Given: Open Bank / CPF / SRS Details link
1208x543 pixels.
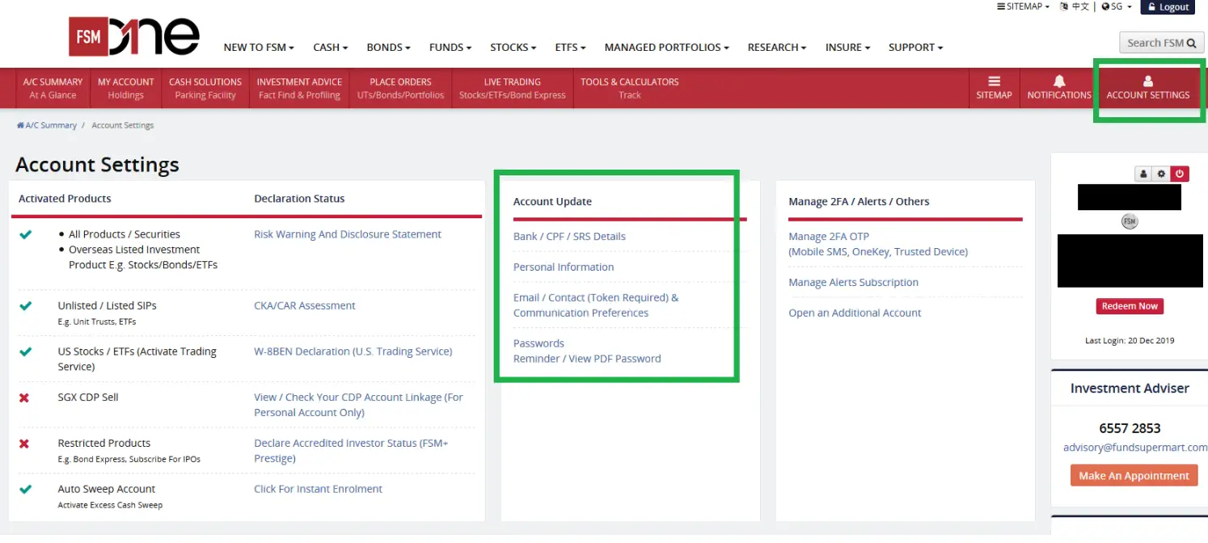Looking at the screenshot, I should click(568, 236).
